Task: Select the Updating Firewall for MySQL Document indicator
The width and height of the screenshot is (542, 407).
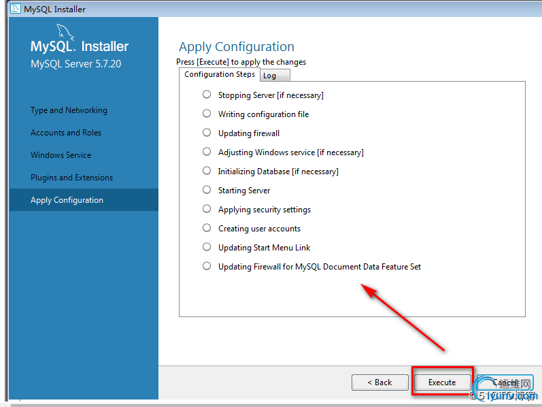Action: (x=207, y=265)
